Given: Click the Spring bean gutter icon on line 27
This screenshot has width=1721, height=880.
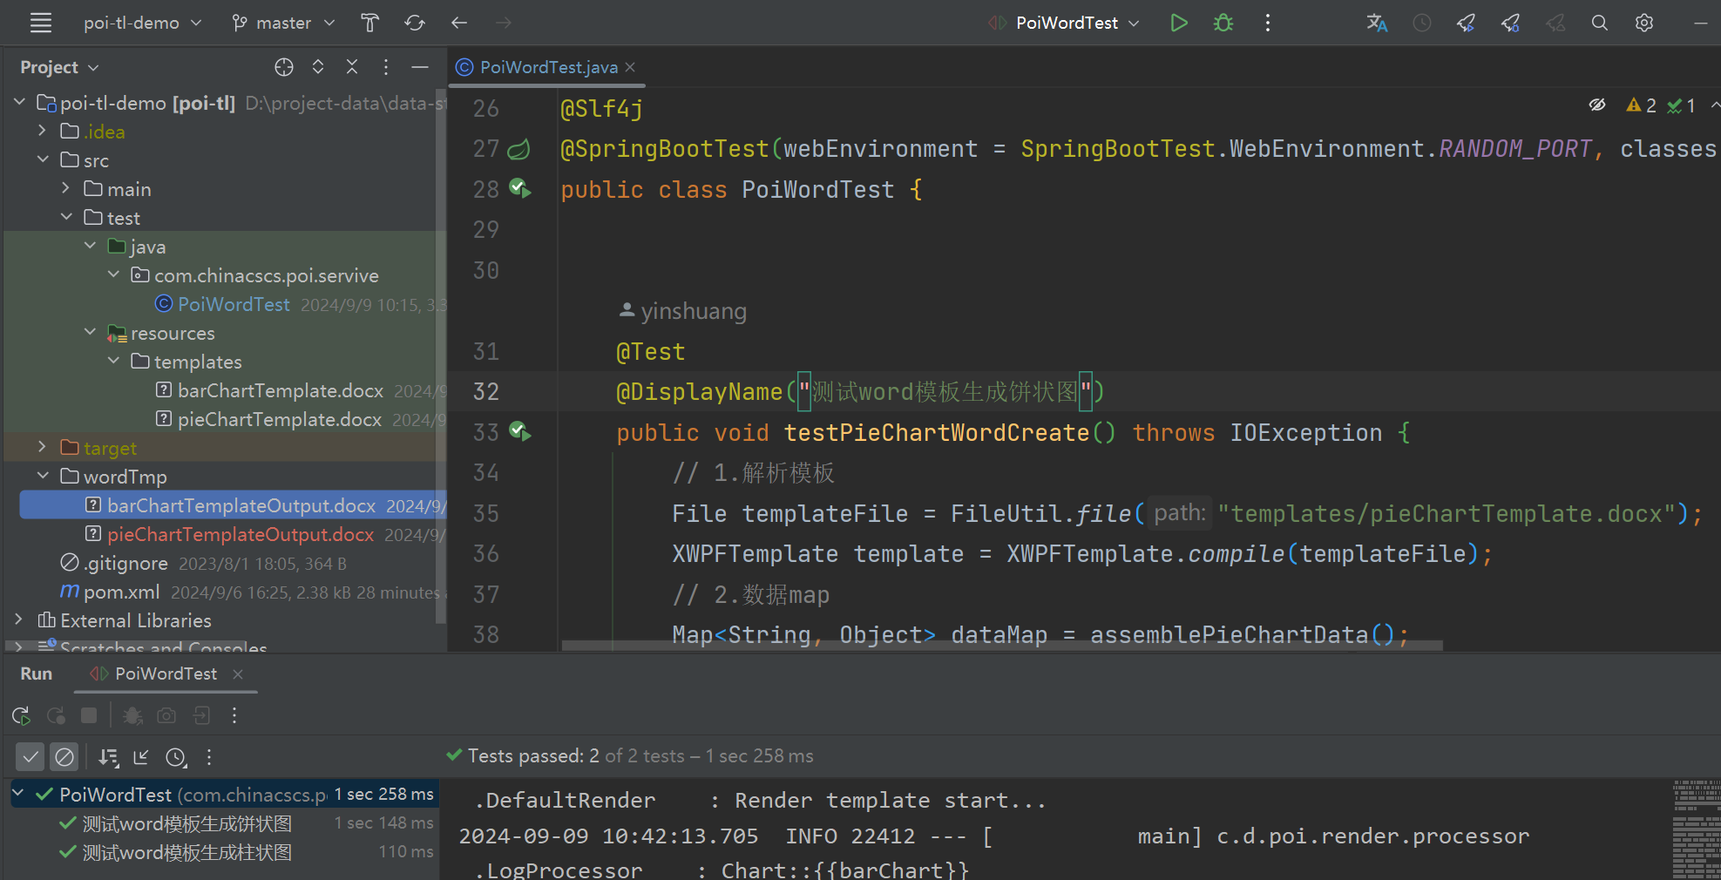Looking at the screenshot, I should [518, 149].
